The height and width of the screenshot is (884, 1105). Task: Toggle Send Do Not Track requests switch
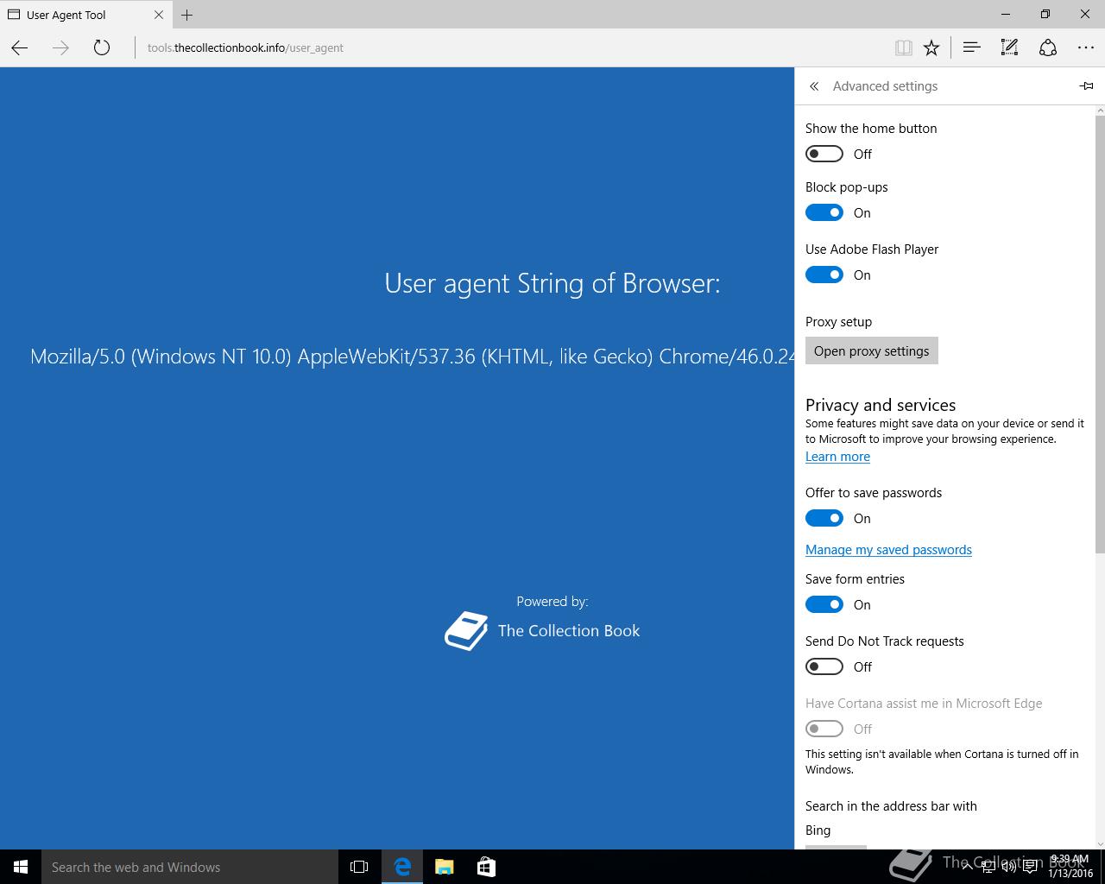(824, 666)
